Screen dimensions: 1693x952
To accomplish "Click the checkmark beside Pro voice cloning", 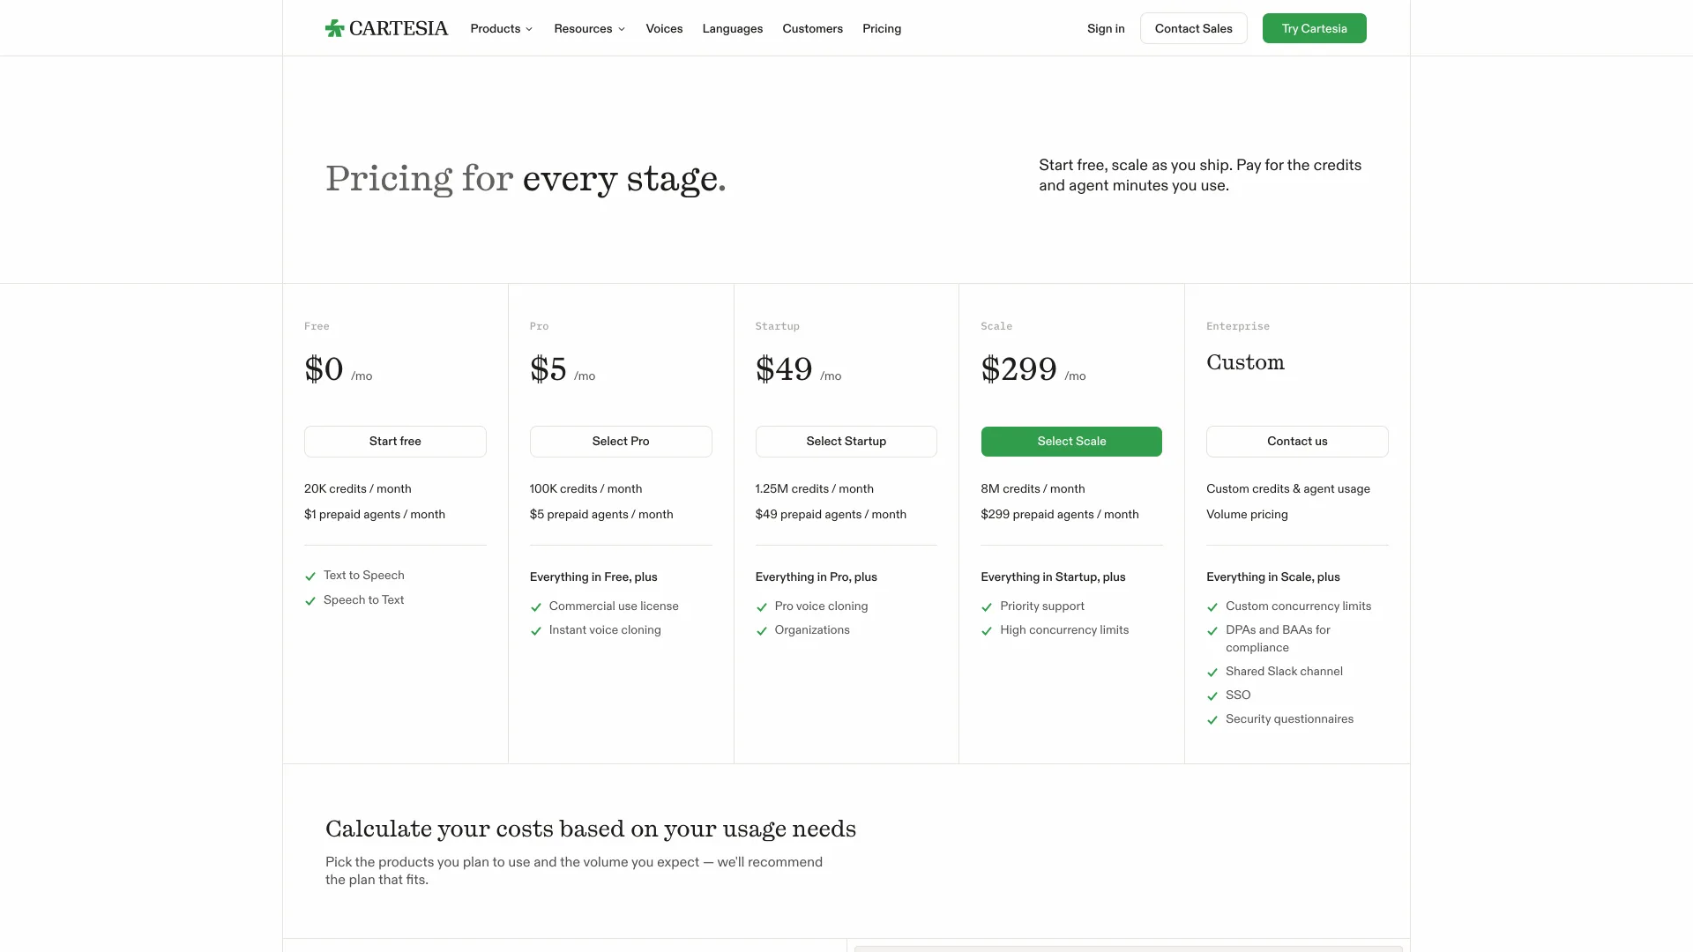I will pyautogui.click(x=762, y=607).
